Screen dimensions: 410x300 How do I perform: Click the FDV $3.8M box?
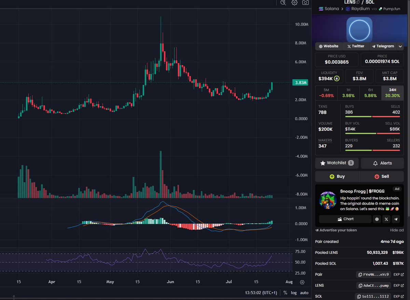(x=359, y=76)
